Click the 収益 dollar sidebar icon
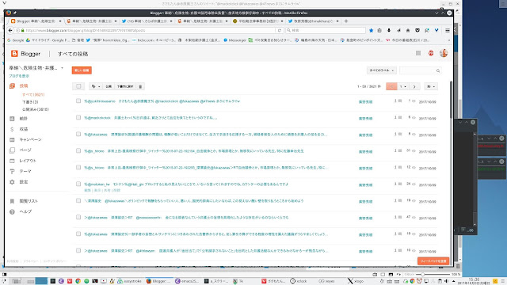 [x=12, y=129]
